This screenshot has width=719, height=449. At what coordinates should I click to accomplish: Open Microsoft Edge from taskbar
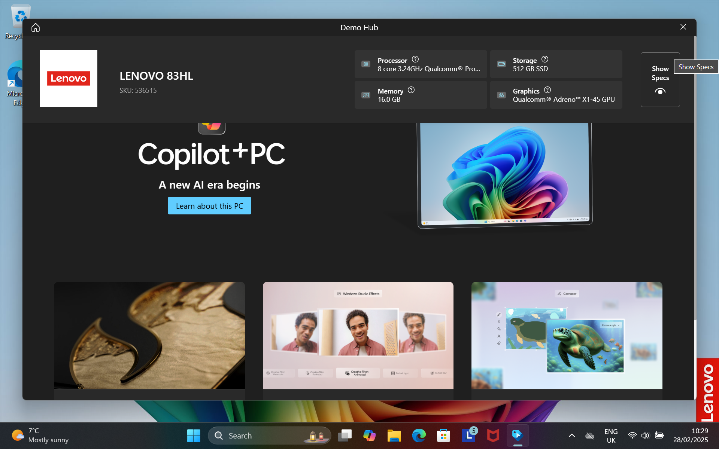tap(419, 436)
